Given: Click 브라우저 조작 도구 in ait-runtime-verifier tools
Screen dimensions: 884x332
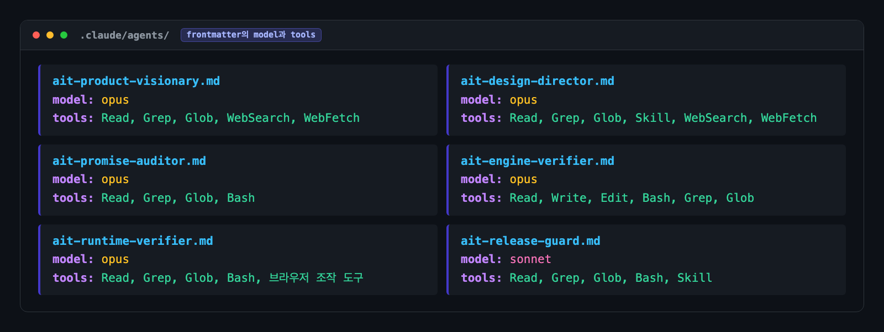Looking at the screenshot, I should click(316, 277).
